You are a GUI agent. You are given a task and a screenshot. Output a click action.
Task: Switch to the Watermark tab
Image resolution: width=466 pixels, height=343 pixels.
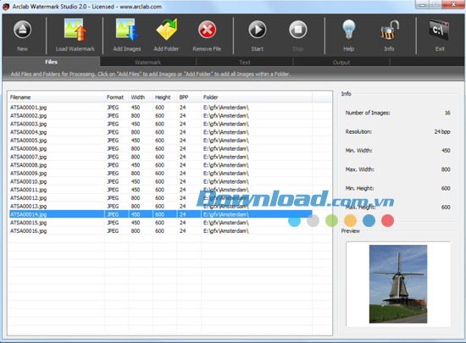click(x=147, y=63)
